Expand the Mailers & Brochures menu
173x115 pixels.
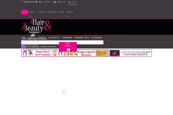click(x=48, y=12)
